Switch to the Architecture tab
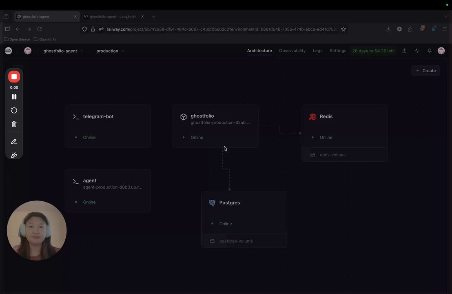 (x=259, y=51)
